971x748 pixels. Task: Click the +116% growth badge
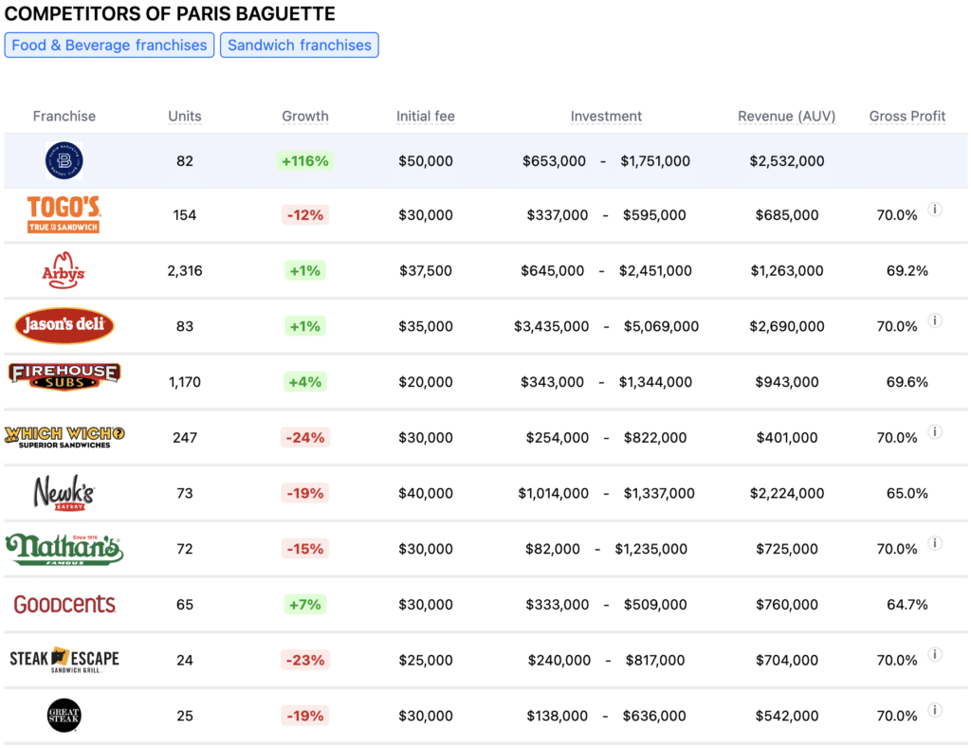click(x=305, y=161)
